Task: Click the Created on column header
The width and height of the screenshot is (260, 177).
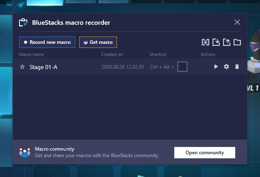Action: click(x=112, y=54)
